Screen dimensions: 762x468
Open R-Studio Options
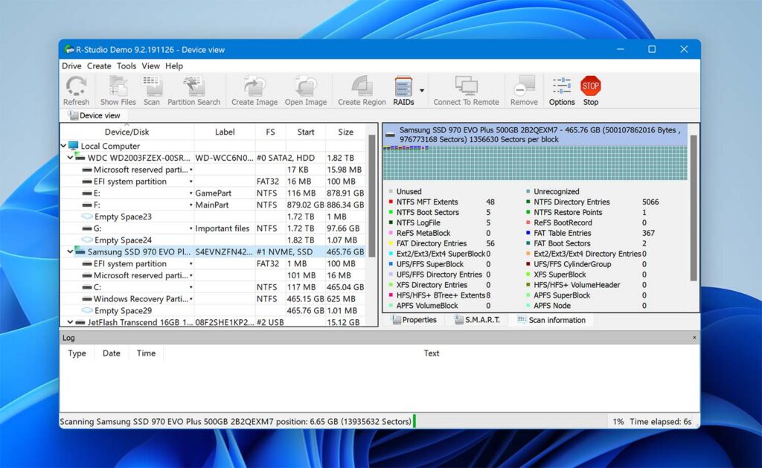[x=561, y=86]
